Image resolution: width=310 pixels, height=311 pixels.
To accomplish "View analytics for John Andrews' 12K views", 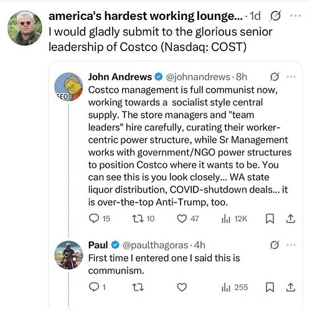I will click(x=226, y=219).
